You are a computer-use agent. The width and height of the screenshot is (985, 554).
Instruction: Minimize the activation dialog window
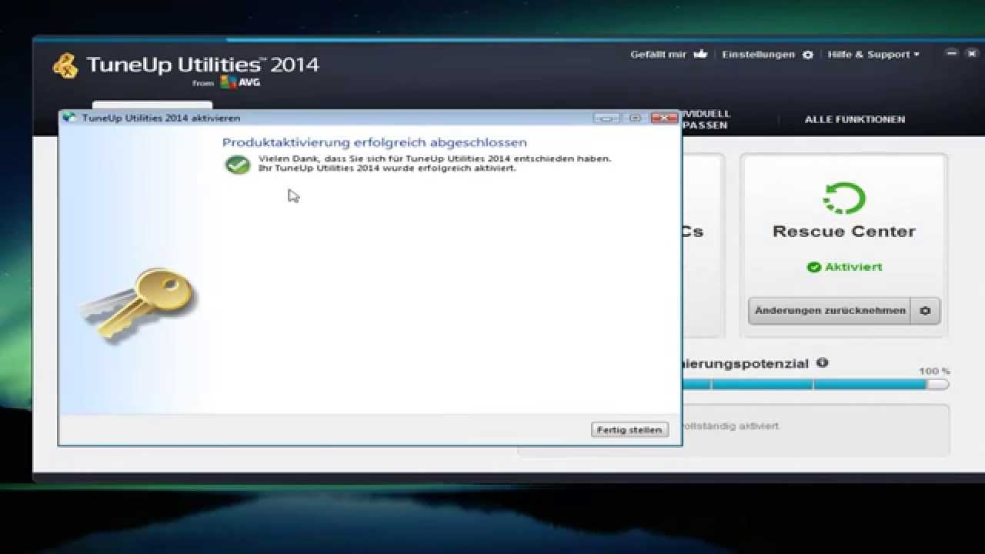pos(606,118)
